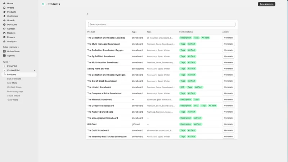Open the Analytics page

[x=12, y=41]
